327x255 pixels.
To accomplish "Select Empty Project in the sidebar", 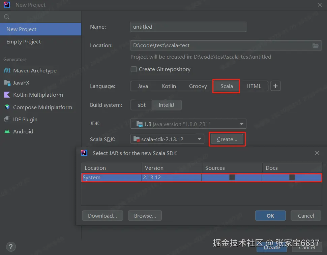I will (41, 42).
